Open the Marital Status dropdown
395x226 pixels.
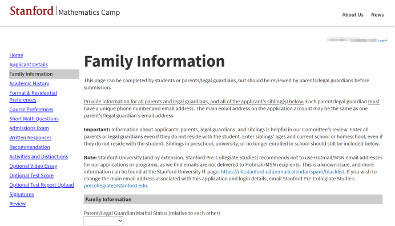click(x=103, y=221)
